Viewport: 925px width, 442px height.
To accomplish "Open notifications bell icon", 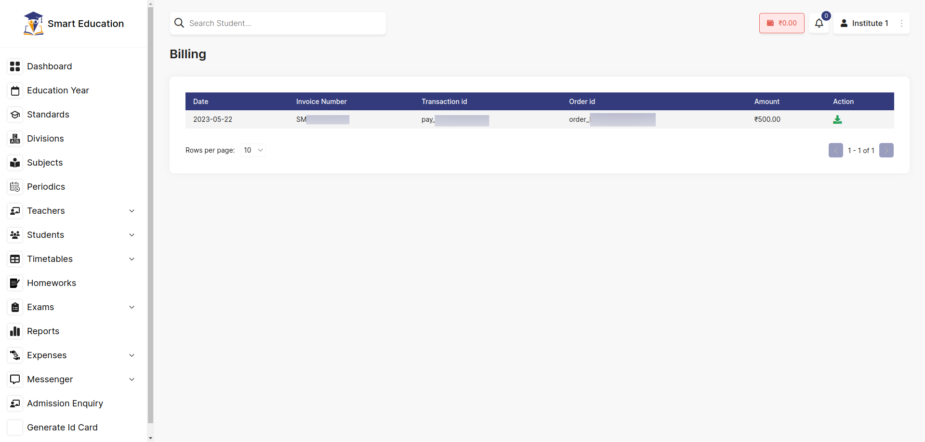I will [819, 23].
